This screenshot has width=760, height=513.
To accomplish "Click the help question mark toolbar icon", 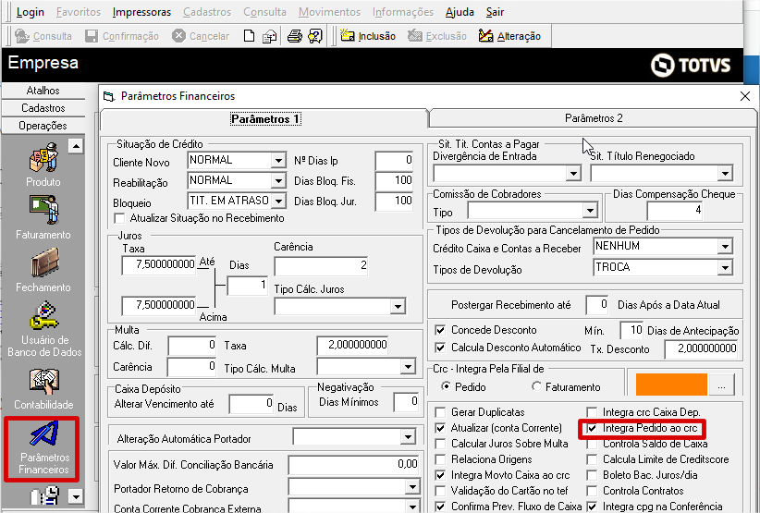I will click(x=315, y=36).
